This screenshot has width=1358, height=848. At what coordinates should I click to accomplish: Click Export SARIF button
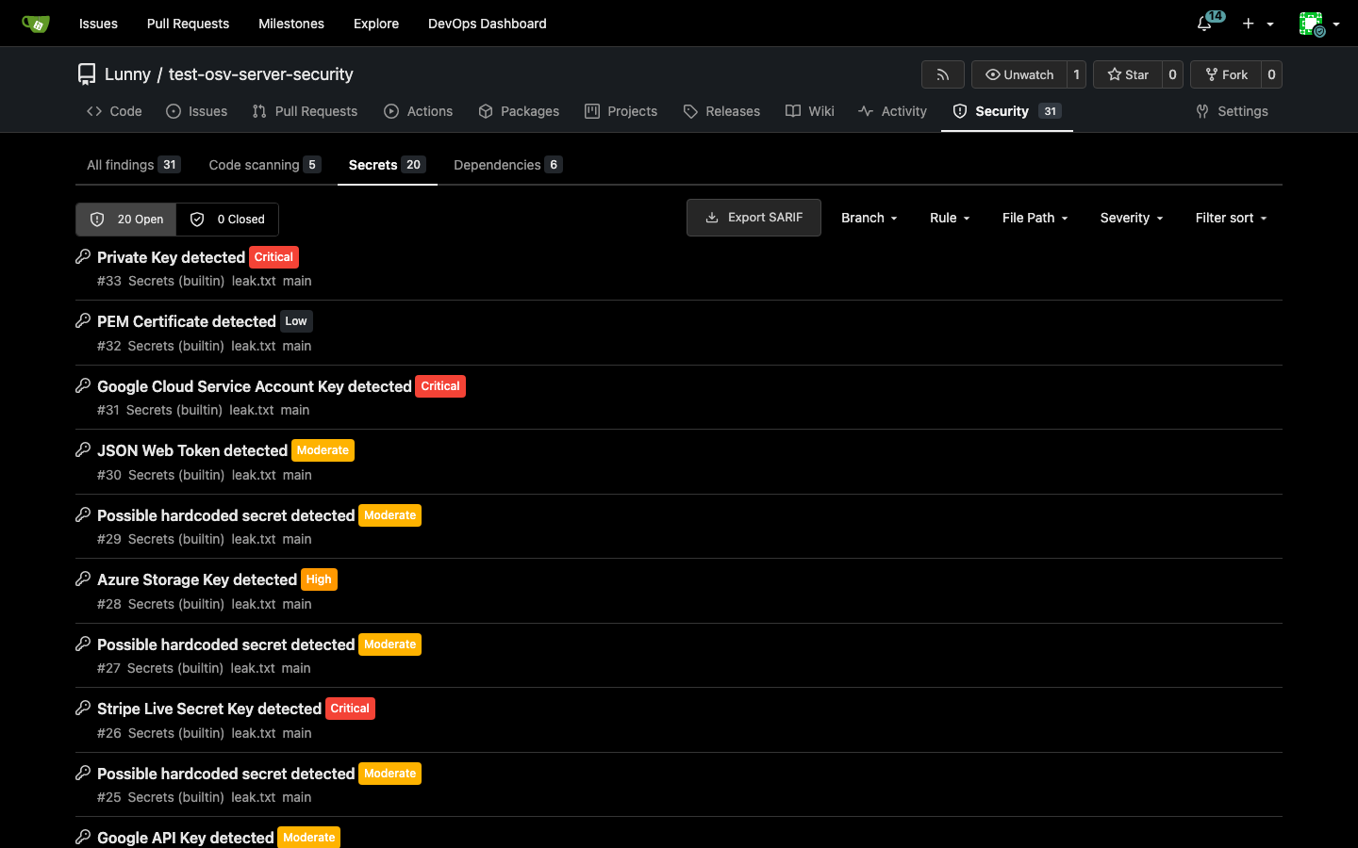pos(754,218)
